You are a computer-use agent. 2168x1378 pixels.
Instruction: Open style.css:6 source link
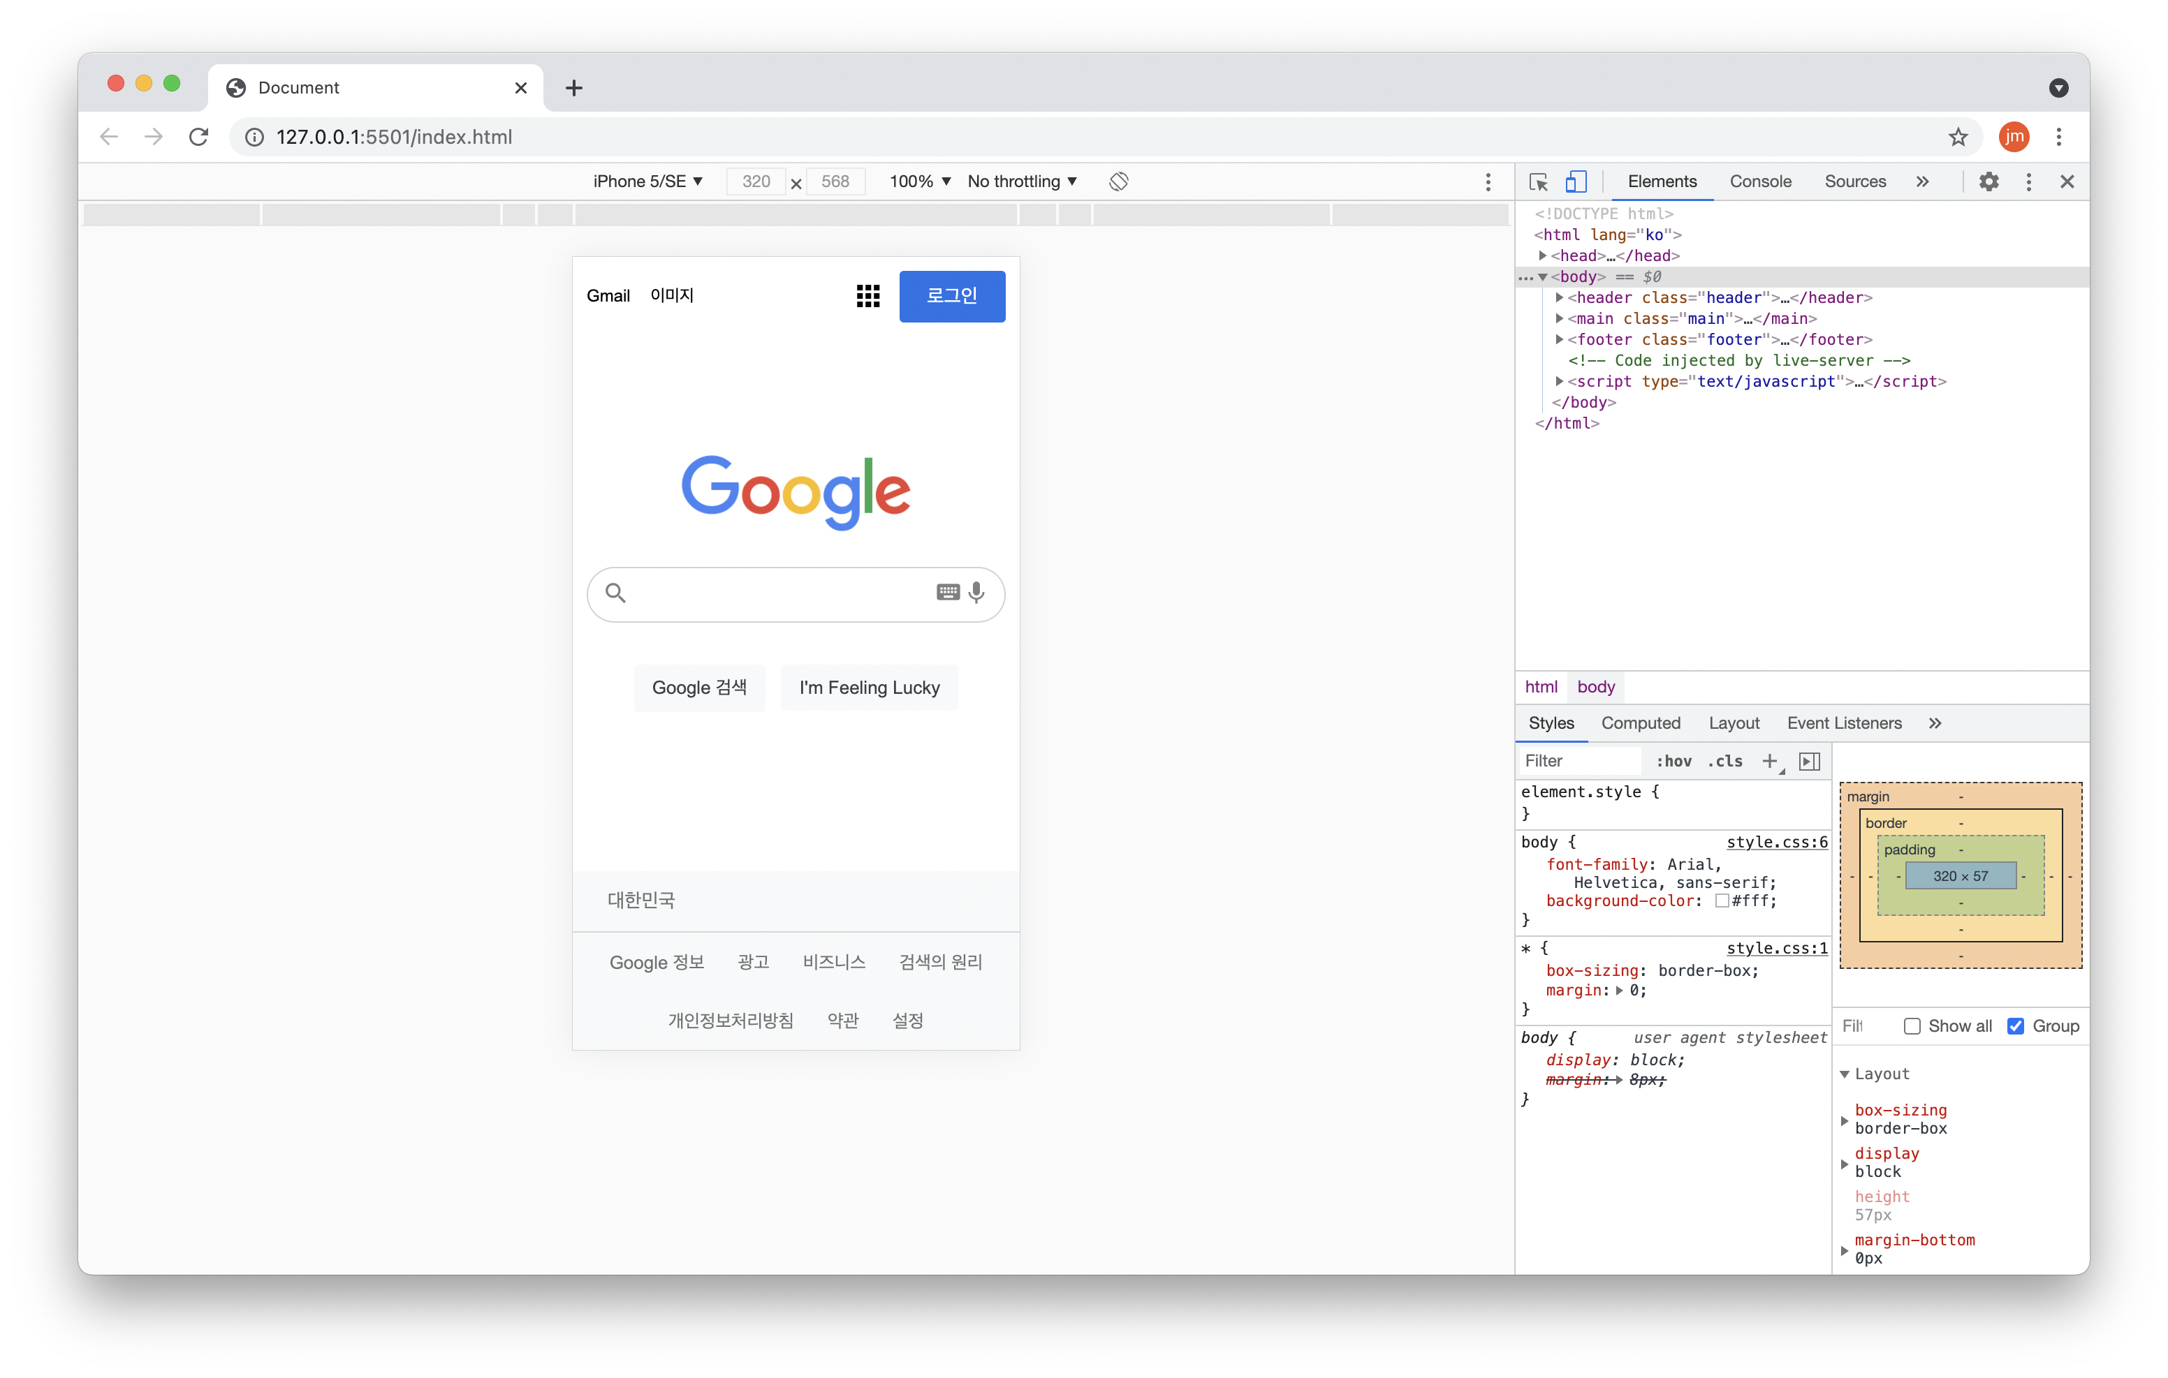tap(1776, 843)
